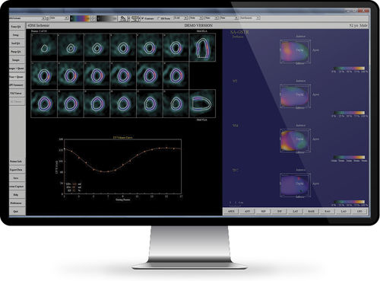This screenshot has height=281, width=380.
Task: Open the Images page in sidebar
Action: click(x=16, y=60)
